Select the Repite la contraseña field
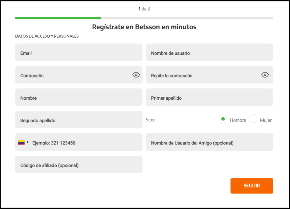Screen dimensions: 290x209 click(202, 75)
